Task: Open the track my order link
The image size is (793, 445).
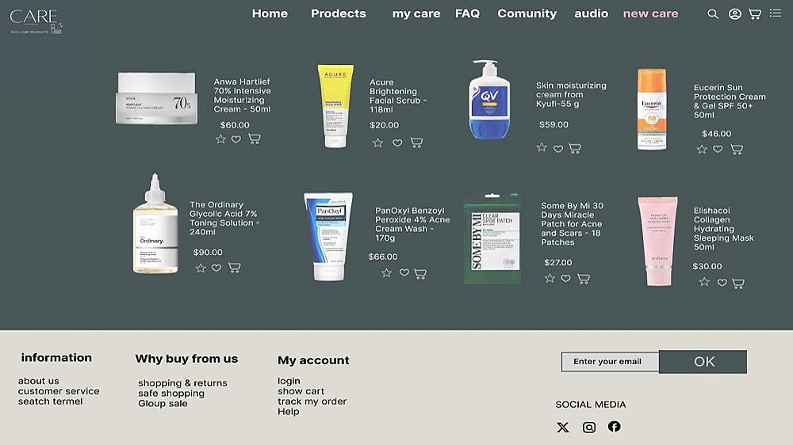Action: [312, 401]
